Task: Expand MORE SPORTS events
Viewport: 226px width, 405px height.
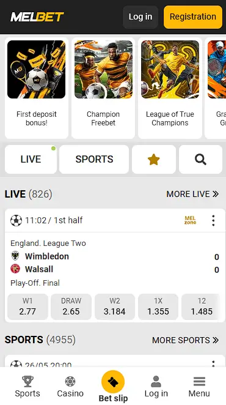Action: pos(185,340)
